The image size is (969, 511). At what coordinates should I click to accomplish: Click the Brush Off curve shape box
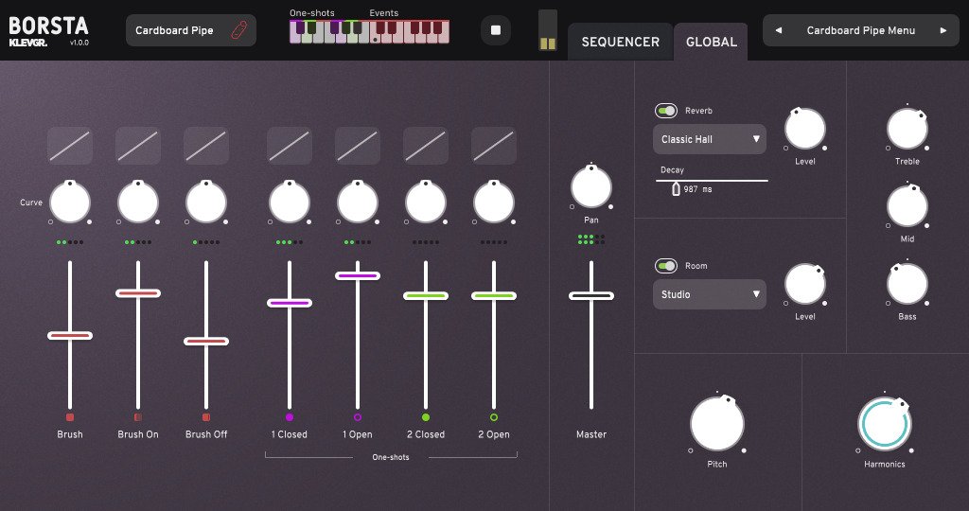click(206, 146)
